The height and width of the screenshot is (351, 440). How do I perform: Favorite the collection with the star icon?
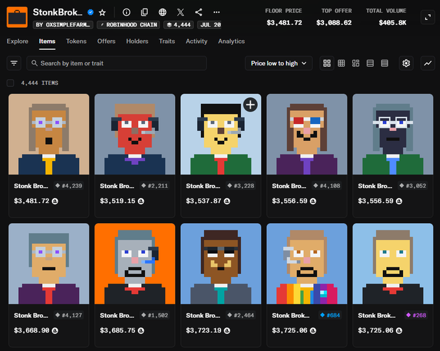pyautogui.click(x=102, y=12)
